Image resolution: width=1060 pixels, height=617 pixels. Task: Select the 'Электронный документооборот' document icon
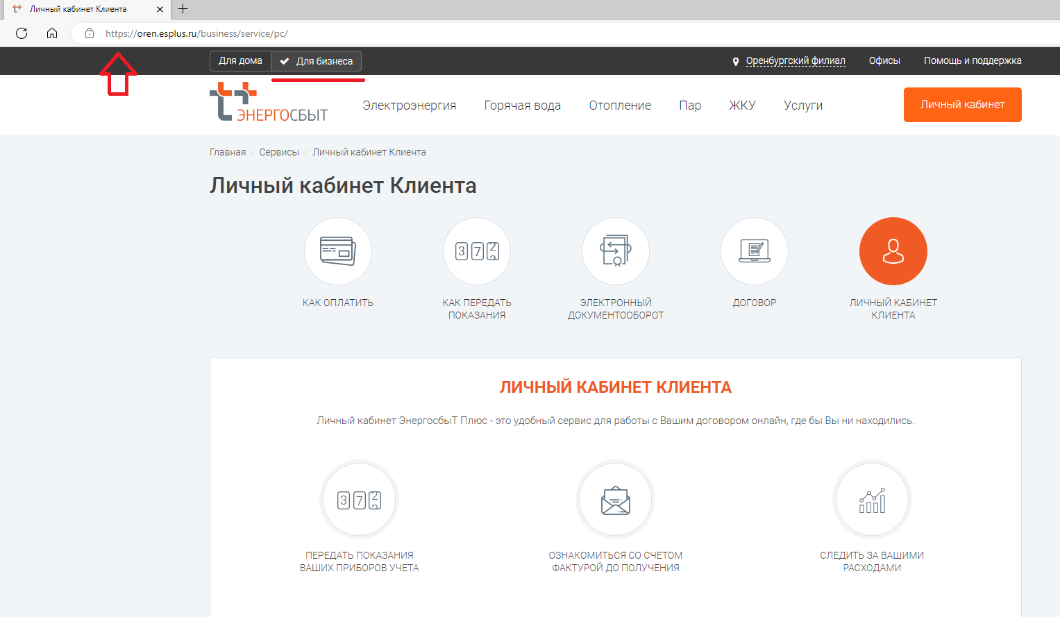click(x=616, y=251)
